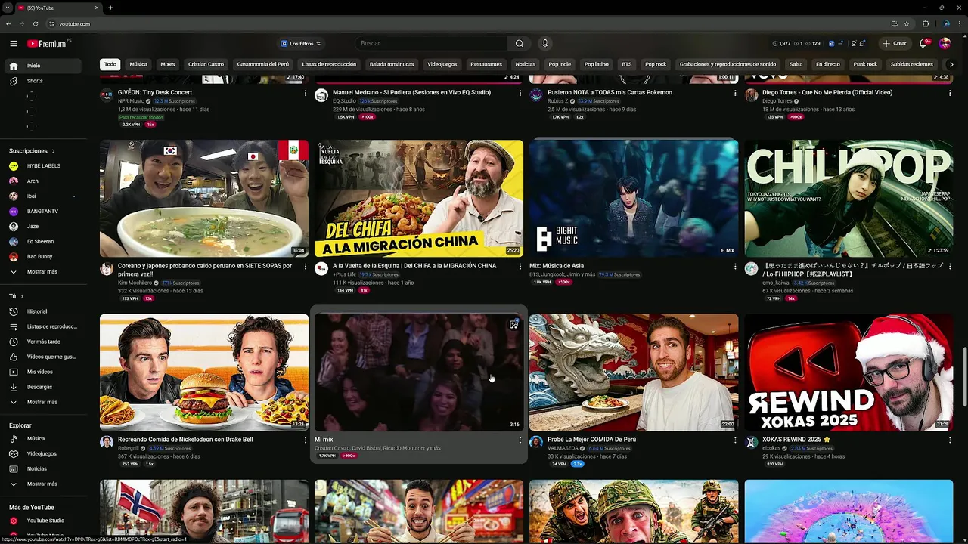
Task: Click the VALMASEDA channel name
Action: pyautogui.click(x=563, y=448)
